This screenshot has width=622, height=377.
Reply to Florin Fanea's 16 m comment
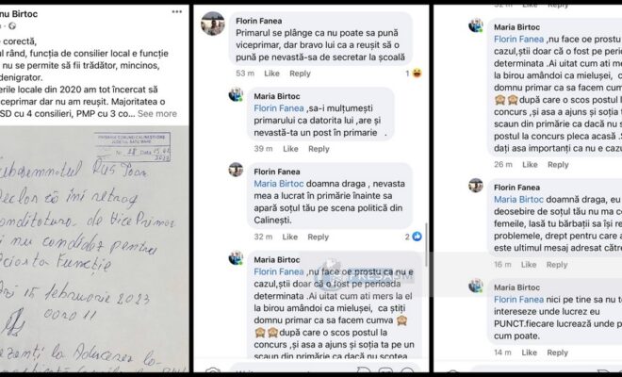tap(557, 265)
